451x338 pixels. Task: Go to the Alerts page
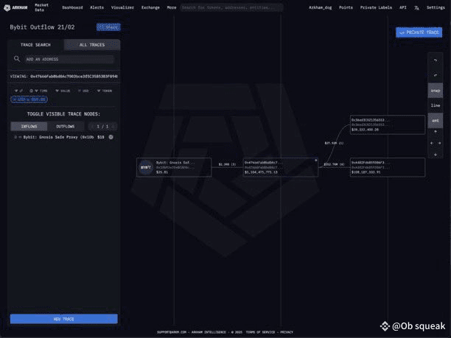point(97,7)
